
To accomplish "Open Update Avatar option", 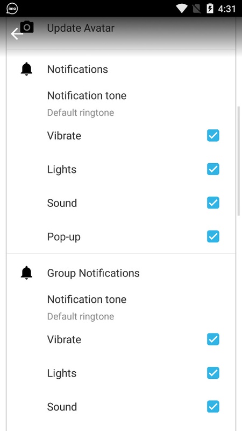I will (x=121, y=28).
